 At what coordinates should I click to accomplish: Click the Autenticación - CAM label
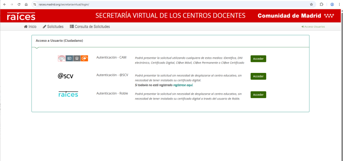pyautogui.click(x=111, y=57)
